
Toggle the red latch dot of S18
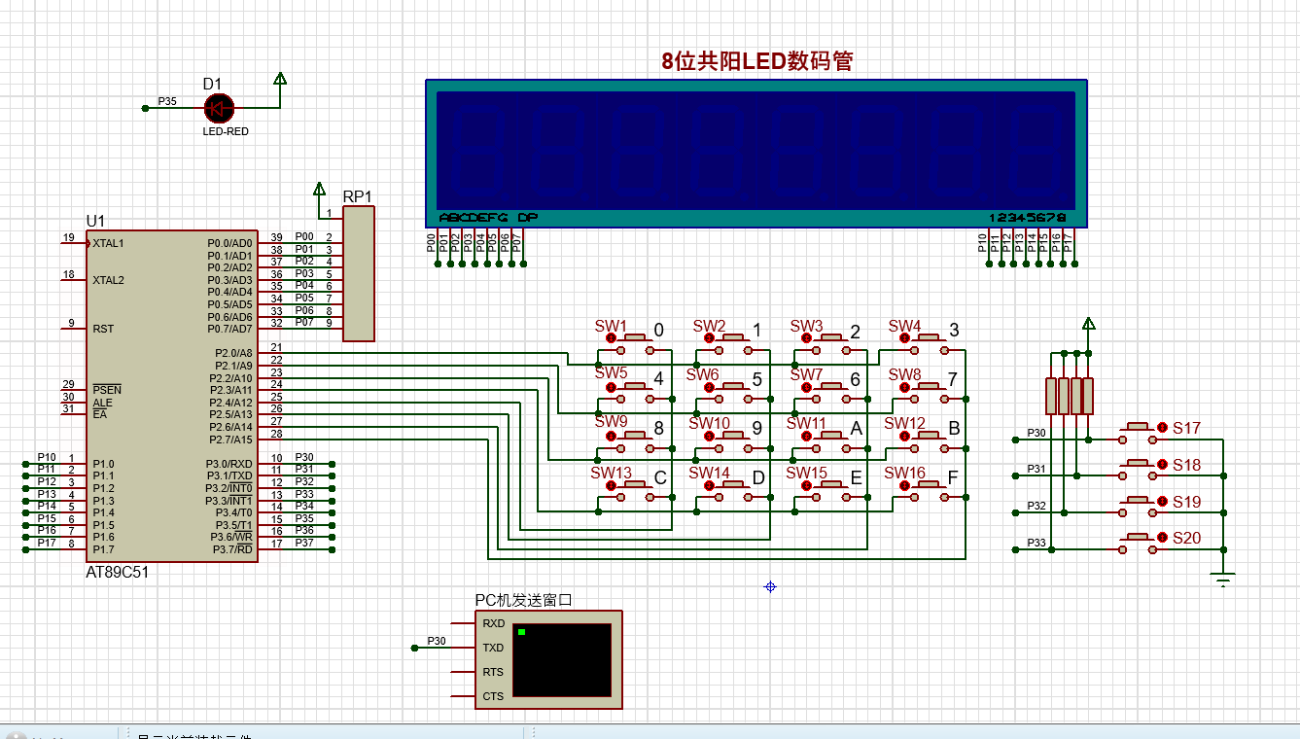coord(1162,465)
